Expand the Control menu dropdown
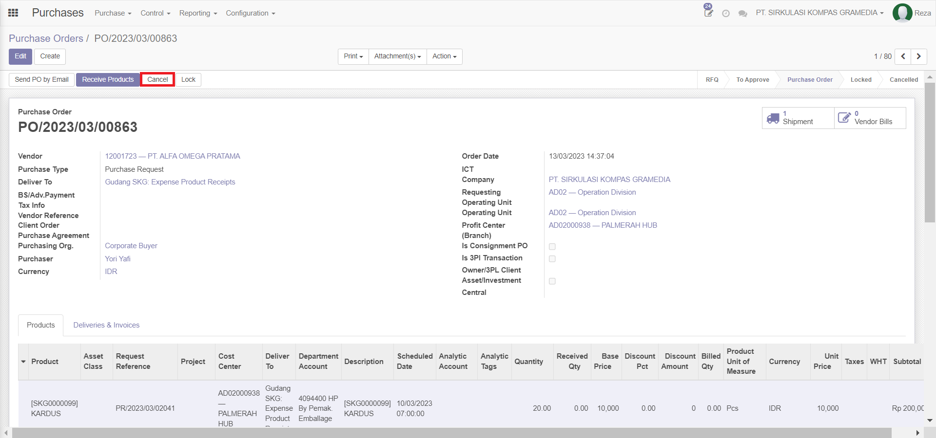Screen dimensions: 936x438 tap(156, 13)
